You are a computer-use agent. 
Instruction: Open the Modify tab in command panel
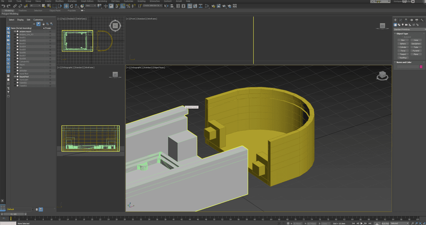(x=400, y=20)
